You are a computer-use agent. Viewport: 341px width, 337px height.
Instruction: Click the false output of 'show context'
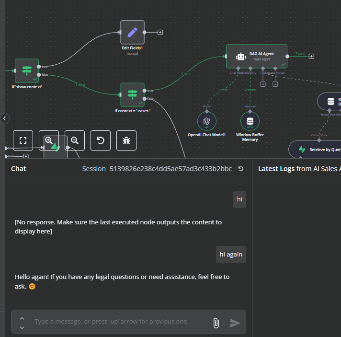click(39, 75)
